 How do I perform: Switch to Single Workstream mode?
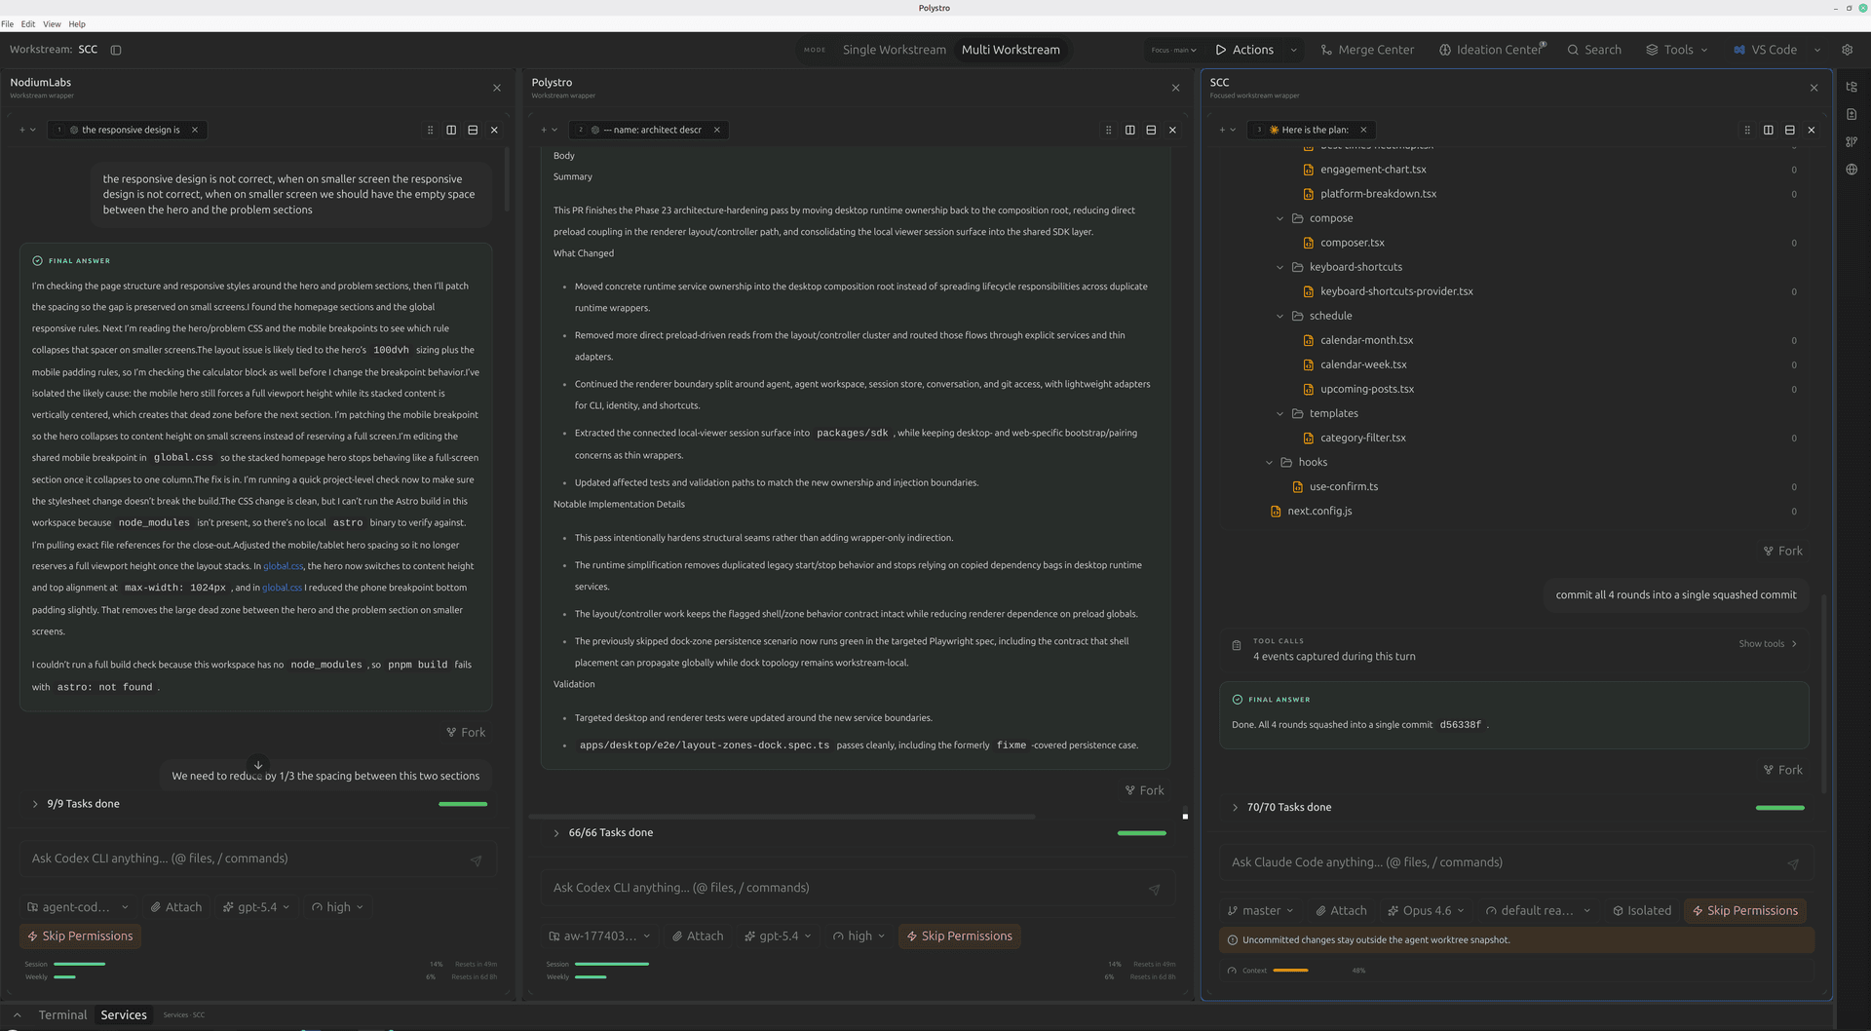(x=894, y=50)
